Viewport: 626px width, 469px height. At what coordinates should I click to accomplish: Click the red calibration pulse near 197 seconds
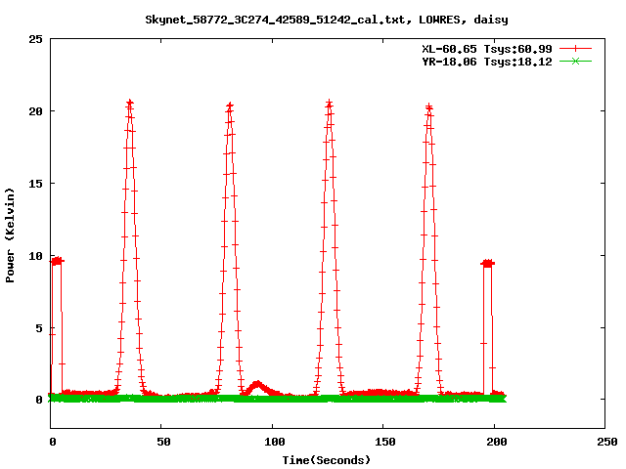[488, 263]
